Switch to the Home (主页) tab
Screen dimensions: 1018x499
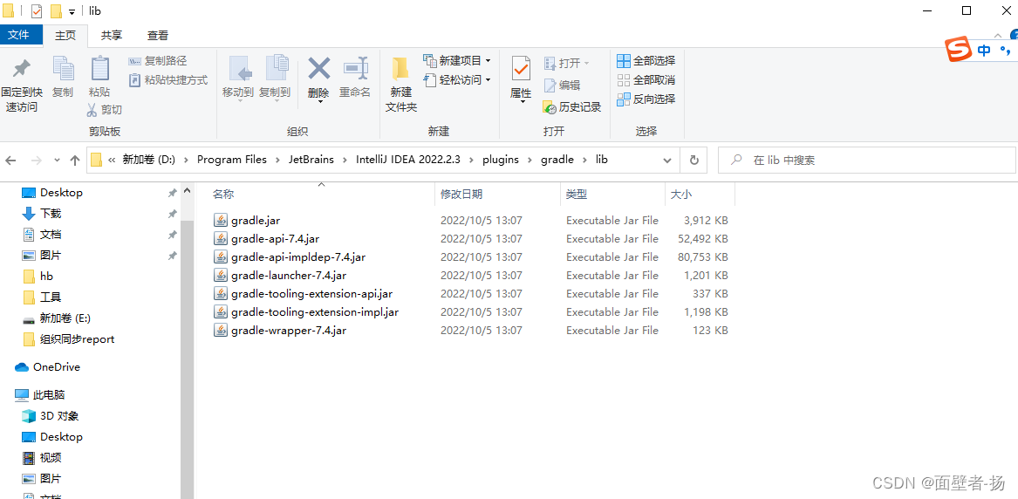coord(65,36)
